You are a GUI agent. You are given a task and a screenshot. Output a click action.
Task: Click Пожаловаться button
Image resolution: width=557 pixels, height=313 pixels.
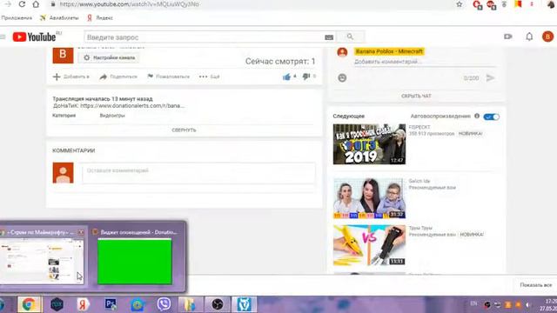tap(168, 77)
